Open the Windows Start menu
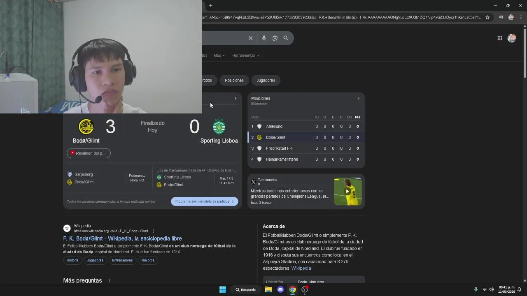Screen dimensions: 527x296 [x=222, y=289]
